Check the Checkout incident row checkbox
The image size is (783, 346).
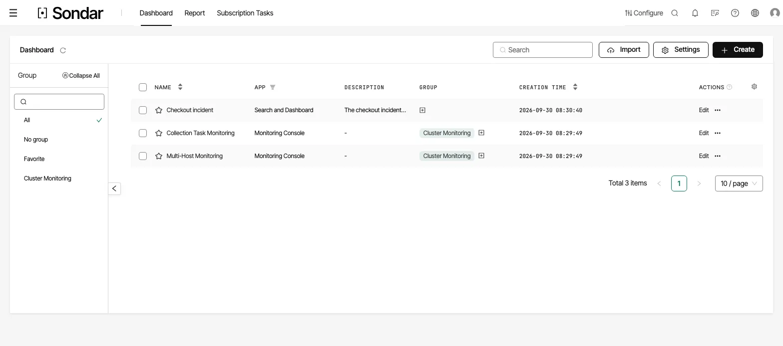(143, 110)
